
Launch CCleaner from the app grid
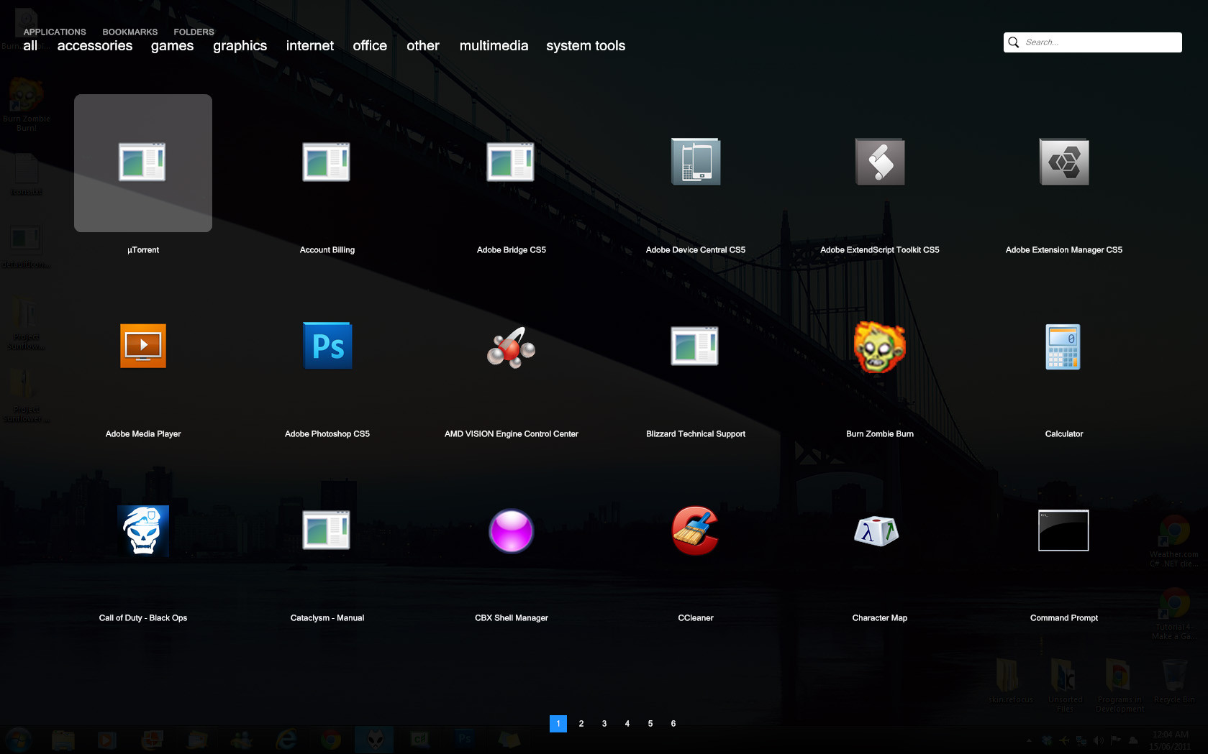coord(696,530)
